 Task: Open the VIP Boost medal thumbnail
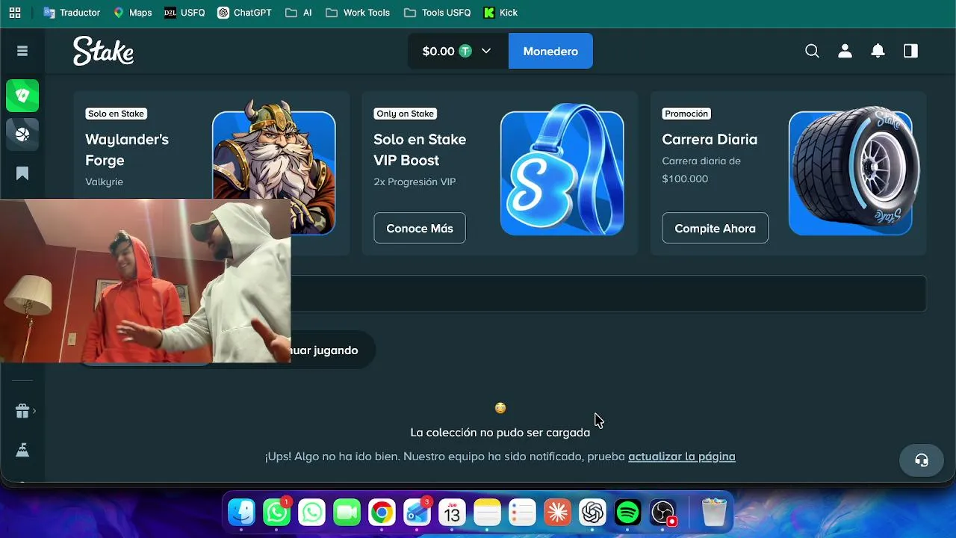click(562, 170)
